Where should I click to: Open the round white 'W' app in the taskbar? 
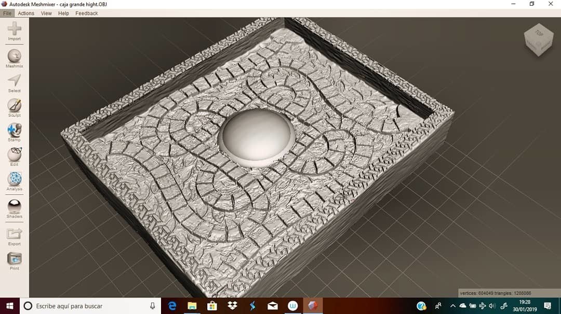(x=292, y=306)
